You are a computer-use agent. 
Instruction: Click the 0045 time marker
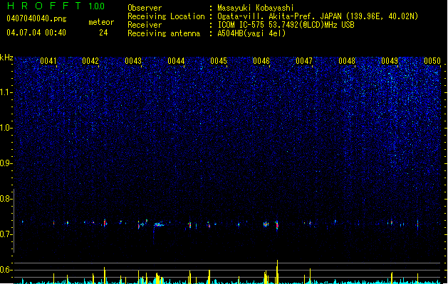(x=219, y=61)
